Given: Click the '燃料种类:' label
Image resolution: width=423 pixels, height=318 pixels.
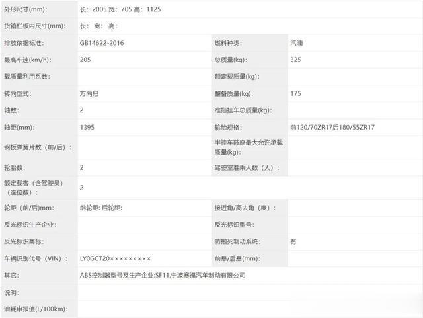Looking at the screenshot, I should 228,43.
